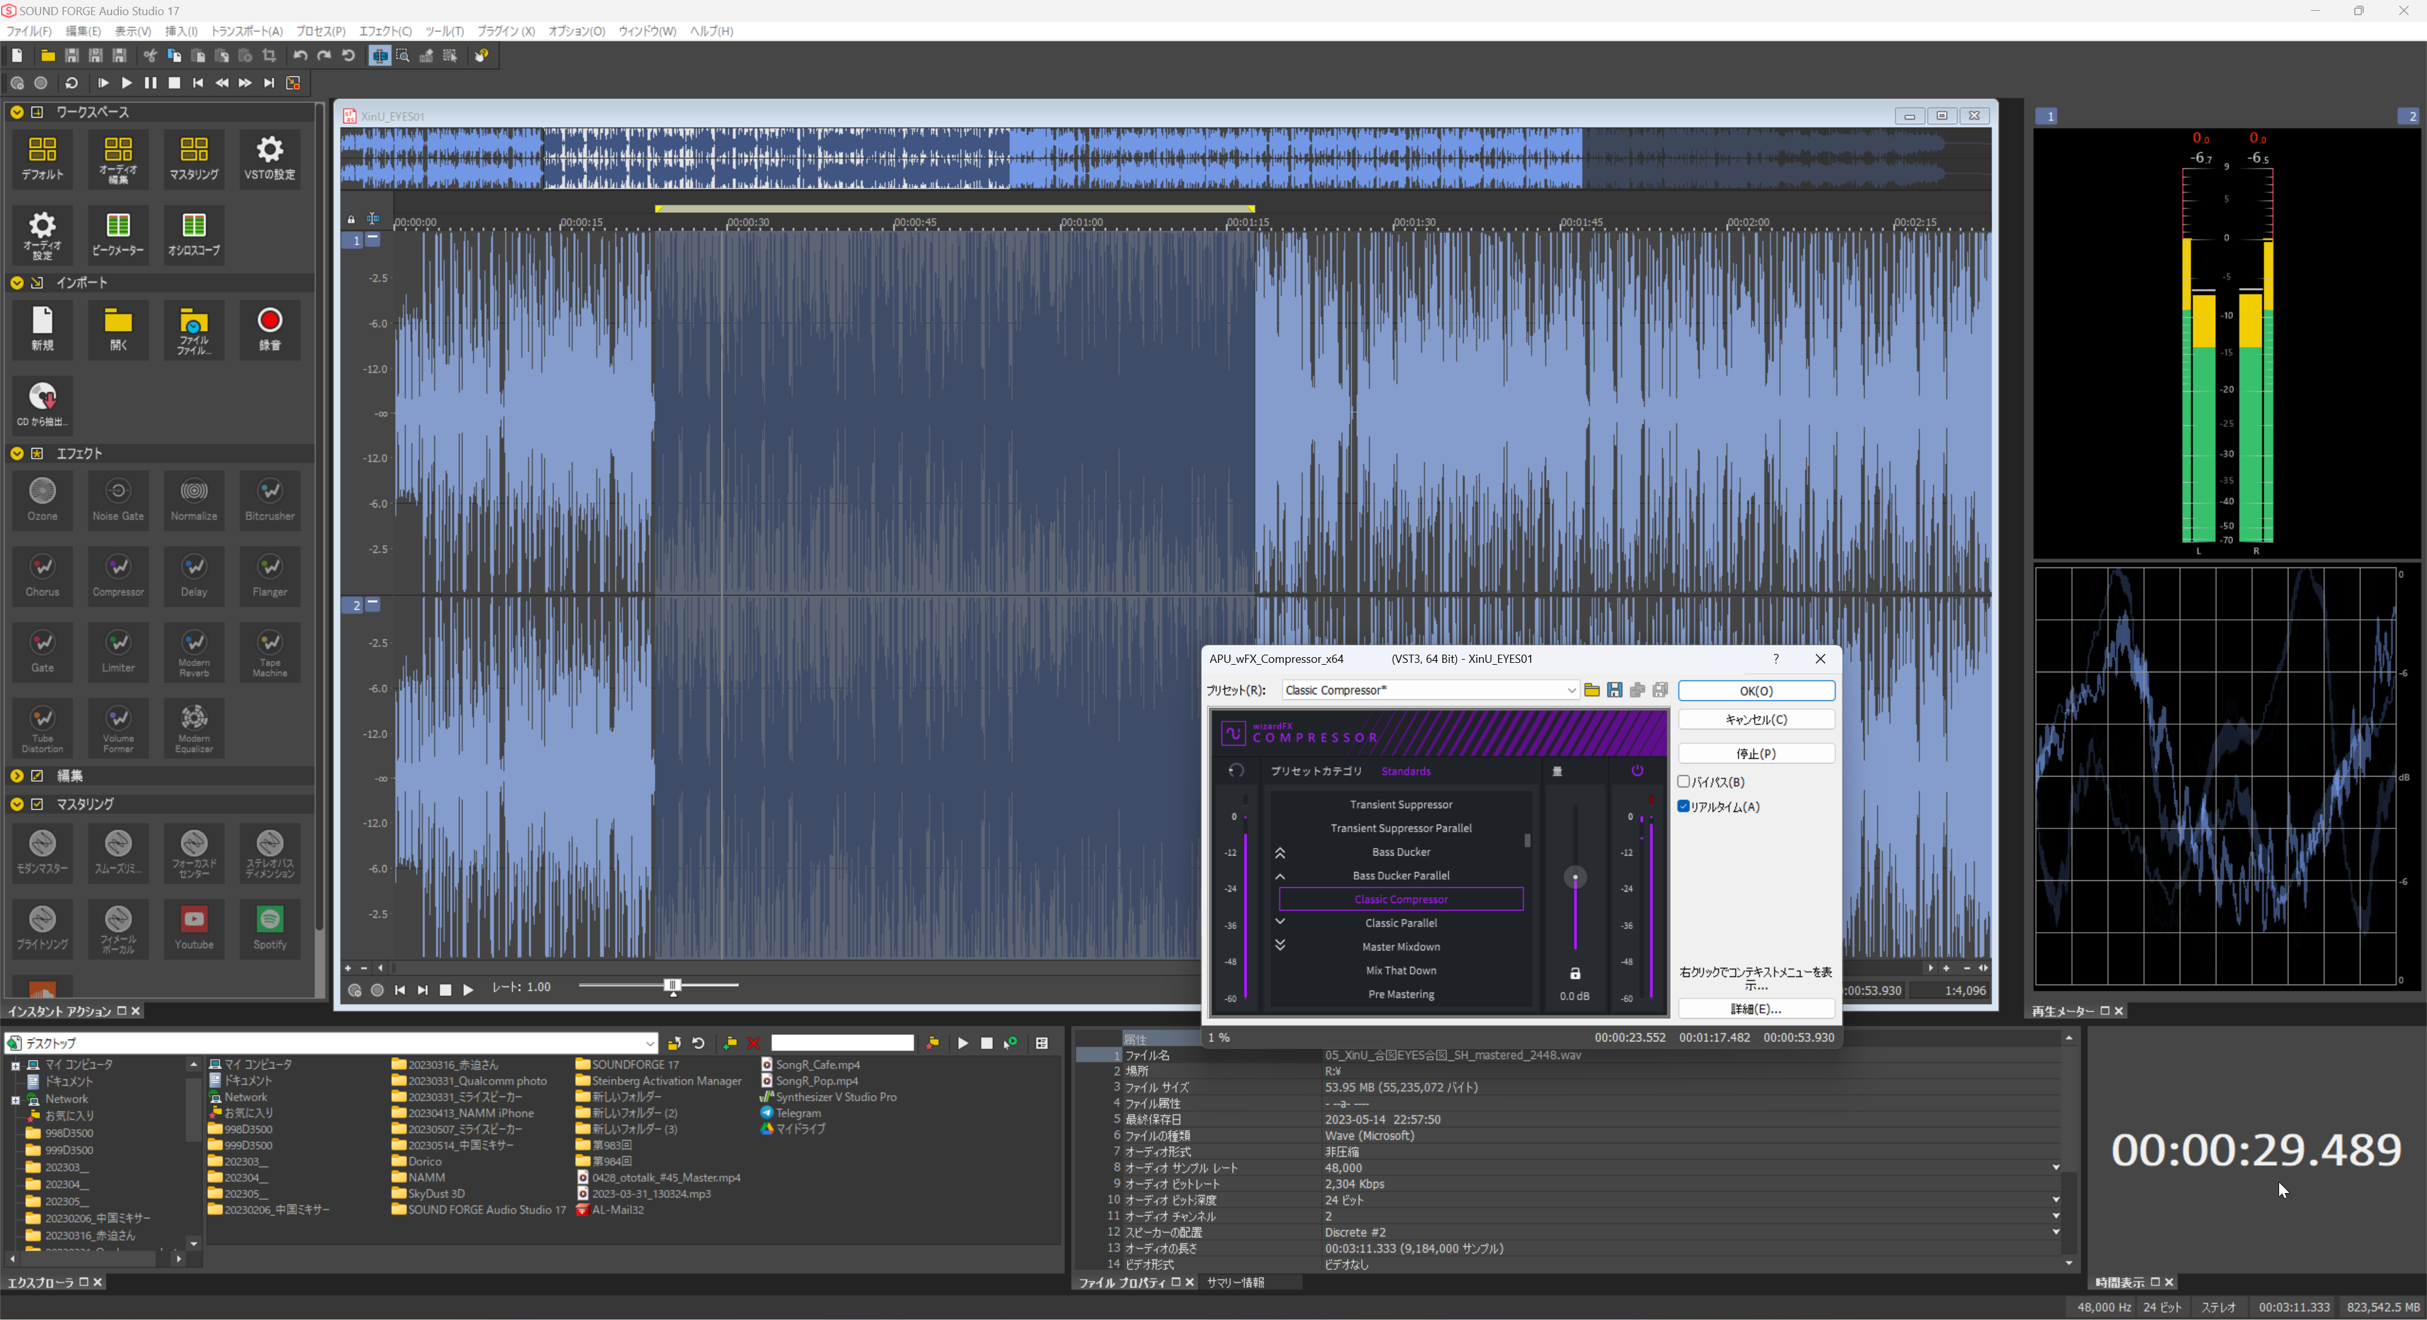Uncheck the Realtime (リアルタイム) checkbox
Screen dimensions: 2427x1320
1684,806
